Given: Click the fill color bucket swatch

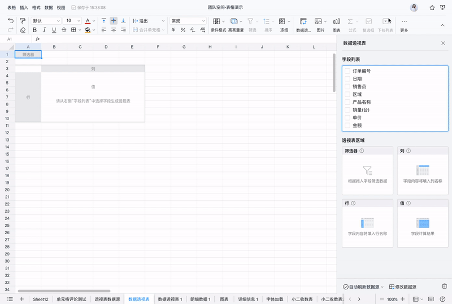Looking at the screenshot, I should [x=88, y=30].
